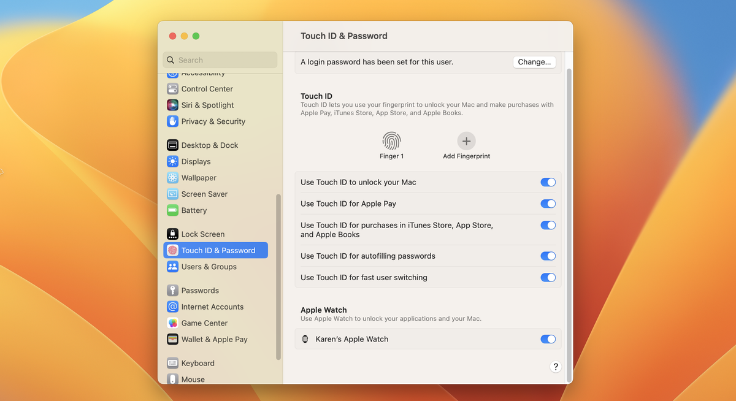Switch to Users & Groups settings
This screenshot has width=736, height=401.
pyautogui.click(x=172, y=267)
